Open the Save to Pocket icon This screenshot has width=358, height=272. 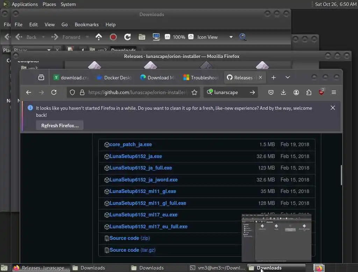pos(271,92)
